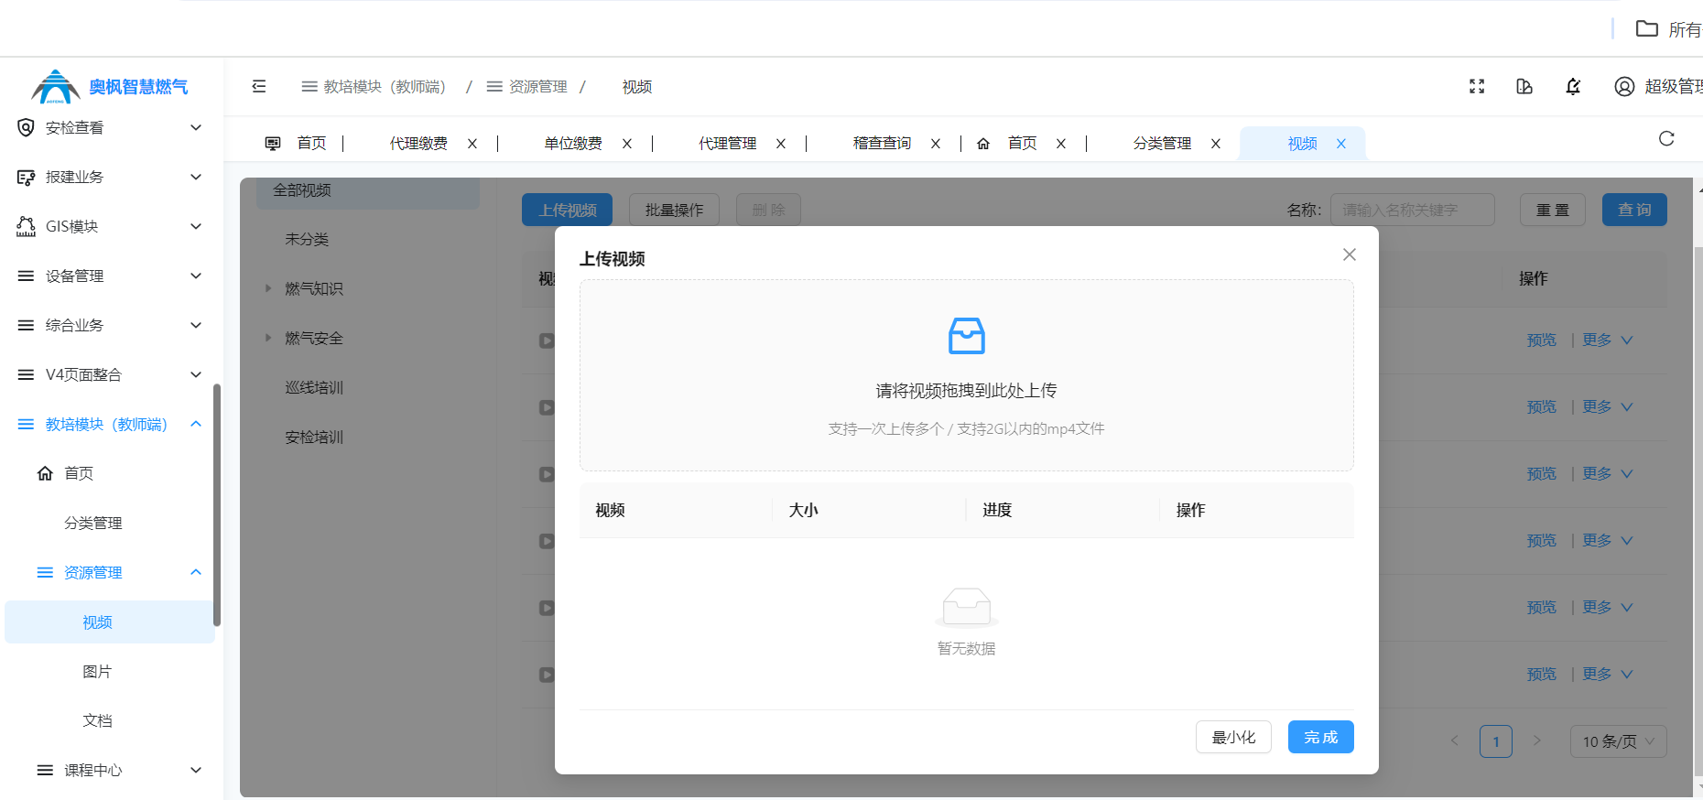The image size is (1703, 800).
Task: Click the 批量操作 button
Action: click(x=674, y=210)
